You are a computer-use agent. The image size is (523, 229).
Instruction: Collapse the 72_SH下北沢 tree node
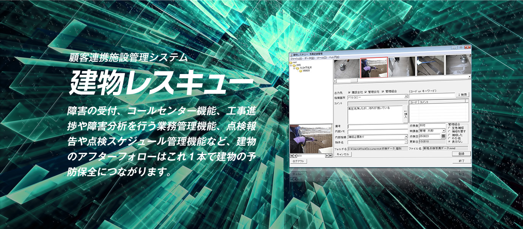coord(294,68)
